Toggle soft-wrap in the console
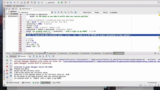This screenshot has width=160, height=90. 11,66
